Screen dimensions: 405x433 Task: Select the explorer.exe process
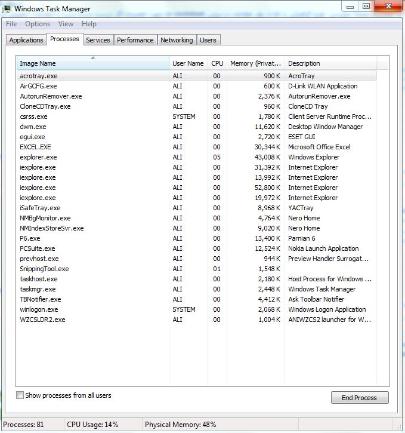[x=197, y=157]
